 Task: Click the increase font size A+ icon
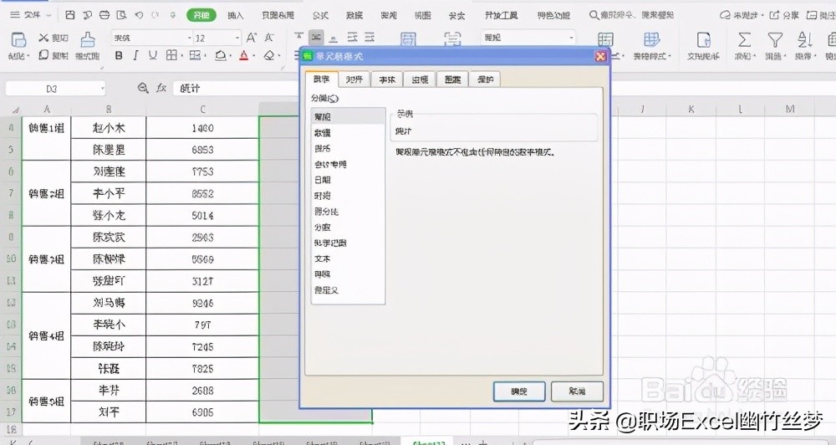(x=251, y=38)
